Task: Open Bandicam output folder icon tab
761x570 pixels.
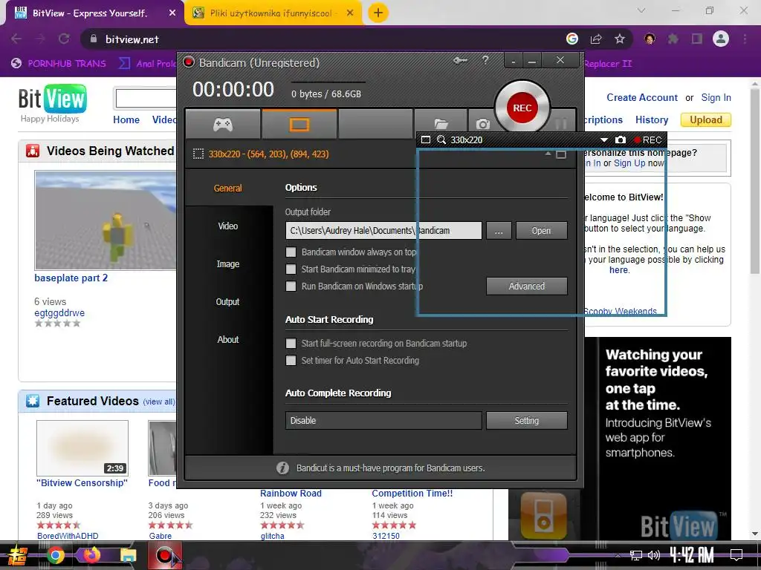Action: (441, 125)
